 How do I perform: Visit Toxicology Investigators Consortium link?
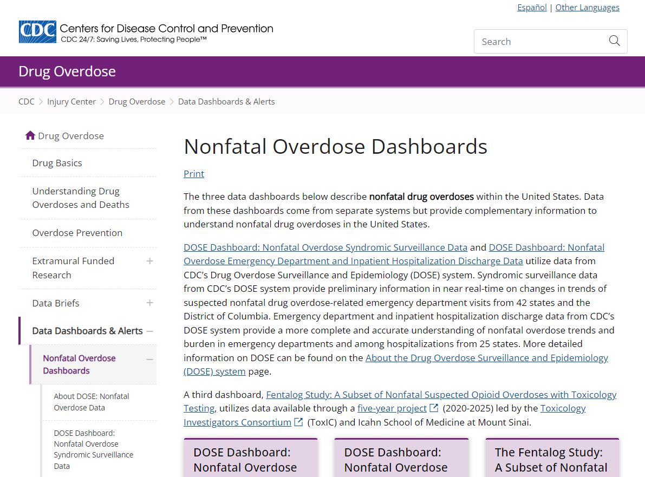[237, 422]
